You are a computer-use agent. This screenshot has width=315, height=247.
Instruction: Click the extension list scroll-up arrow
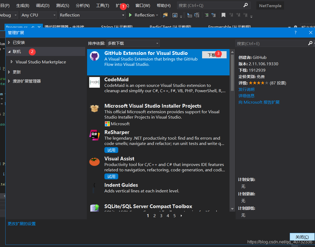[x=232, y=52]
